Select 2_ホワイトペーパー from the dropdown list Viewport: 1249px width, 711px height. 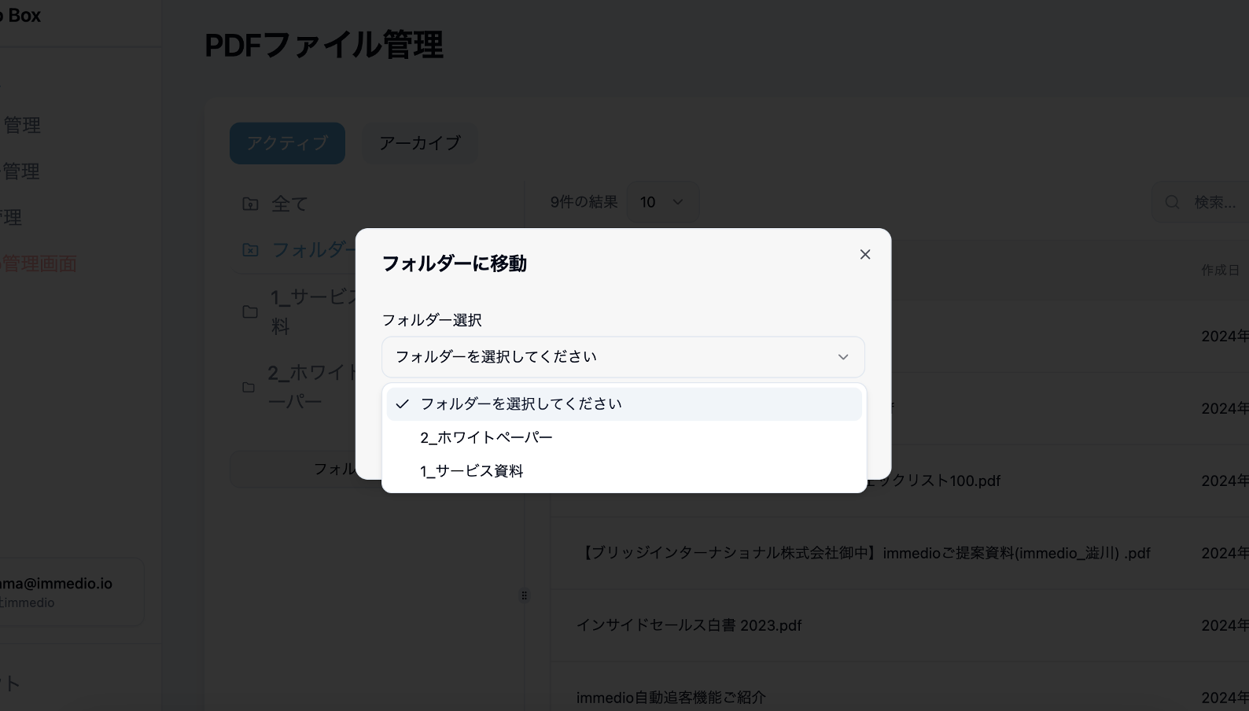coord(486,437)
